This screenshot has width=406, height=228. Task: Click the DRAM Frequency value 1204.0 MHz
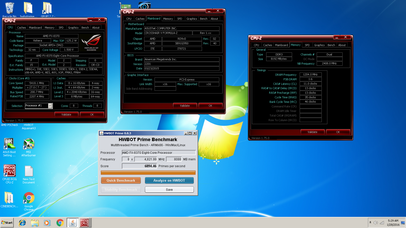pyautogui.click(x=311, y=74)
